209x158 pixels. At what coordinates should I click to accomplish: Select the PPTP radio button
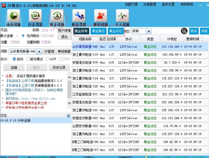pos(61,59)
